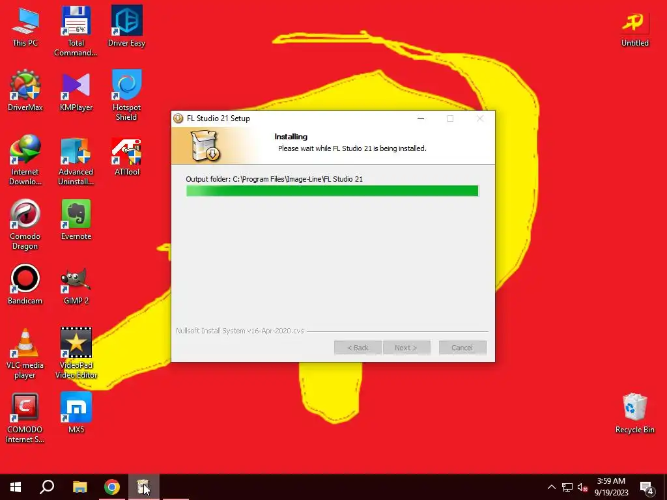Open the Recycle Bin
667x500 pixels.
coord(634,413)
